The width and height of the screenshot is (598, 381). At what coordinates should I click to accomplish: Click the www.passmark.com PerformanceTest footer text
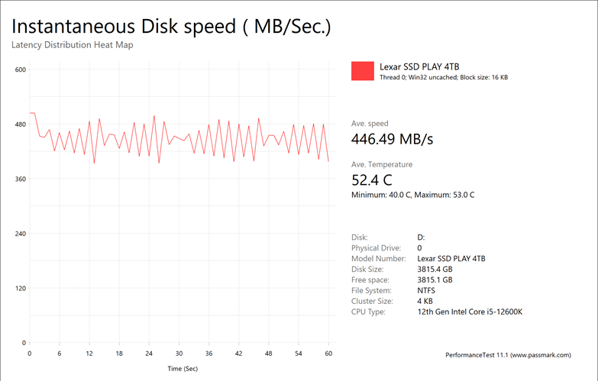click(516, 355)
